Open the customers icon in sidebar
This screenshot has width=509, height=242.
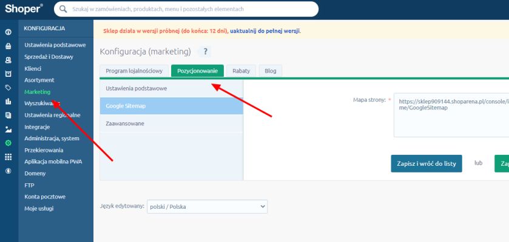(x=8, y=60)
